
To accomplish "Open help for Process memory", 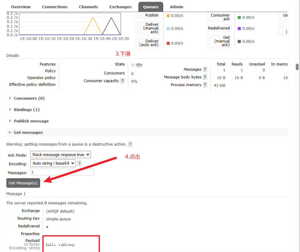I will [205, 85].
